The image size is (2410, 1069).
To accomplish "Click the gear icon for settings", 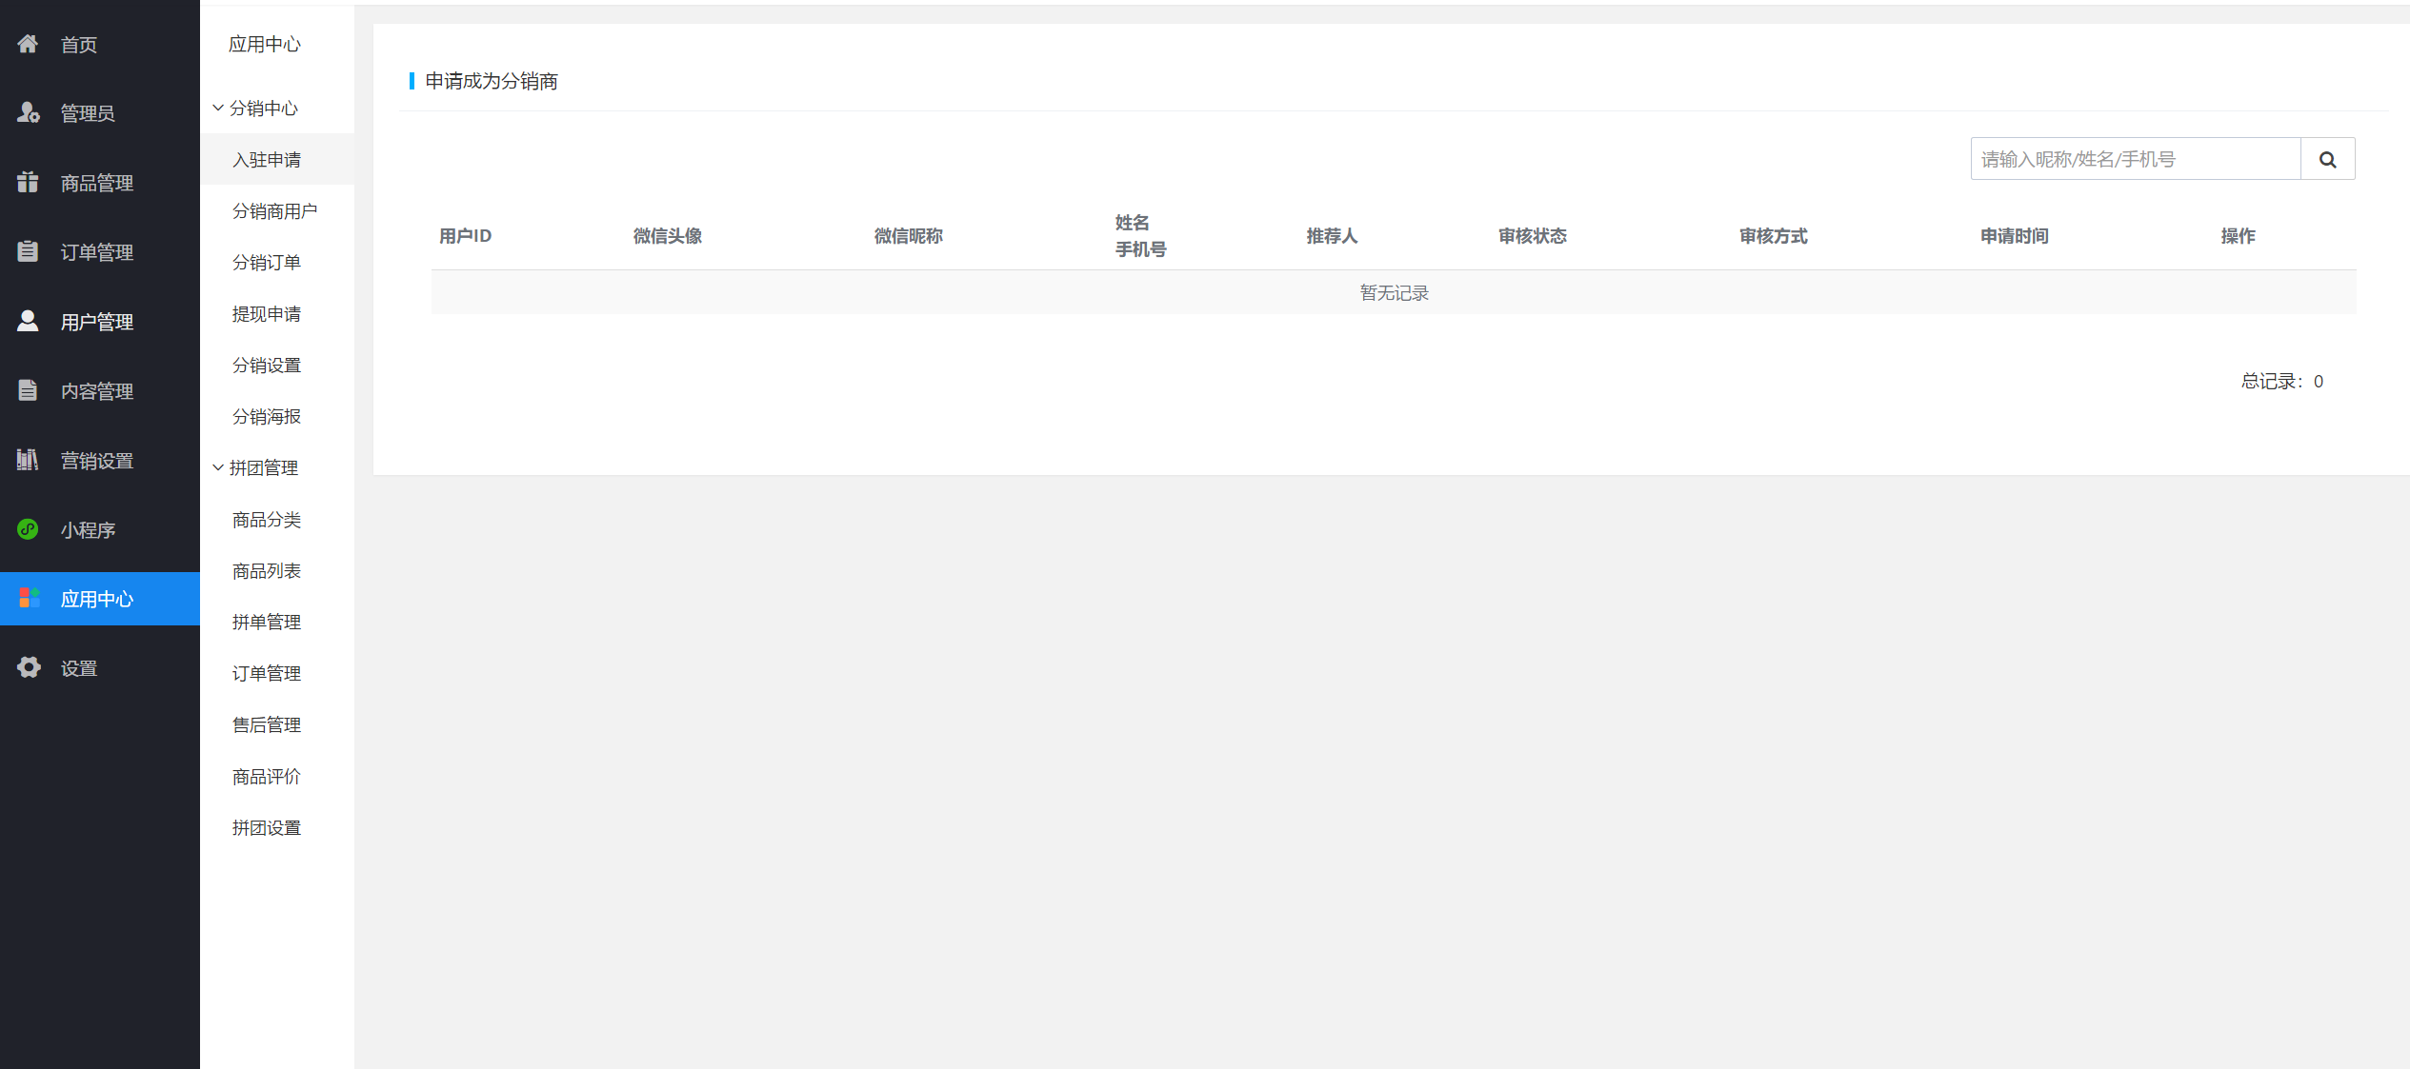I will 29,667.
